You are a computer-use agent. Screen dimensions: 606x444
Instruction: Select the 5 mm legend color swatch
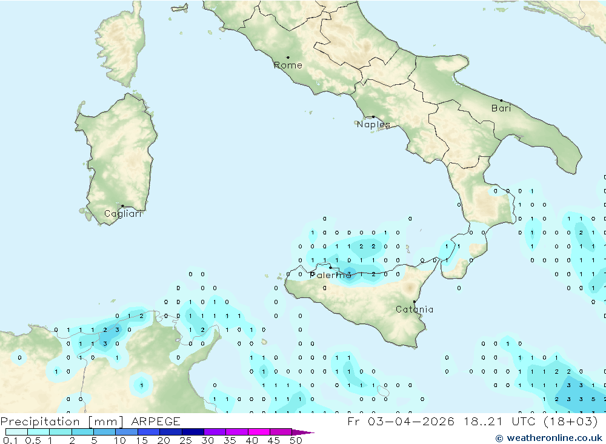tap(104, 432)
